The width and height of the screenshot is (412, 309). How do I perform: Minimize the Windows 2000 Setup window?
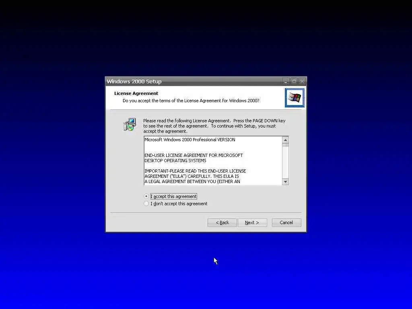coord(286,81)
